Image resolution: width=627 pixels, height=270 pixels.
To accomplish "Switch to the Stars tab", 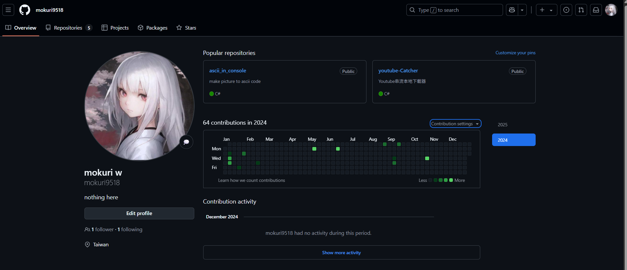I will click(186, 28).
